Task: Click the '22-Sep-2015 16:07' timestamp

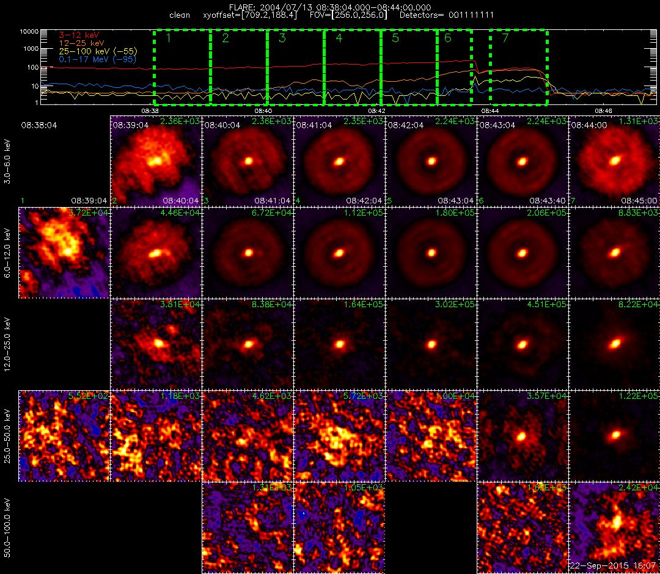Action: point(612,565)
